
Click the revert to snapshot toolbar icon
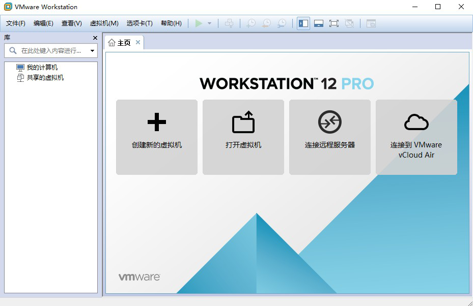(266, 23)
